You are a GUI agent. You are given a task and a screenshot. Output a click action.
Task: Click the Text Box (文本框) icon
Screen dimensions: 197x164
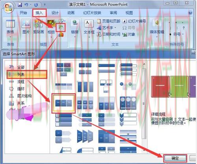tap(89, 23)
